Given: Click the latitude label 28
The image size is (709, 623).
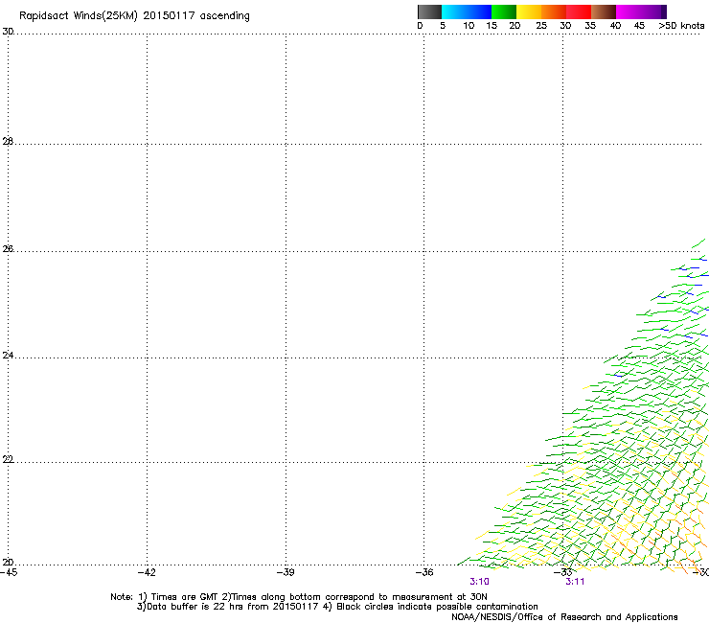Looking at the screenshot, I should pos(8,141).
